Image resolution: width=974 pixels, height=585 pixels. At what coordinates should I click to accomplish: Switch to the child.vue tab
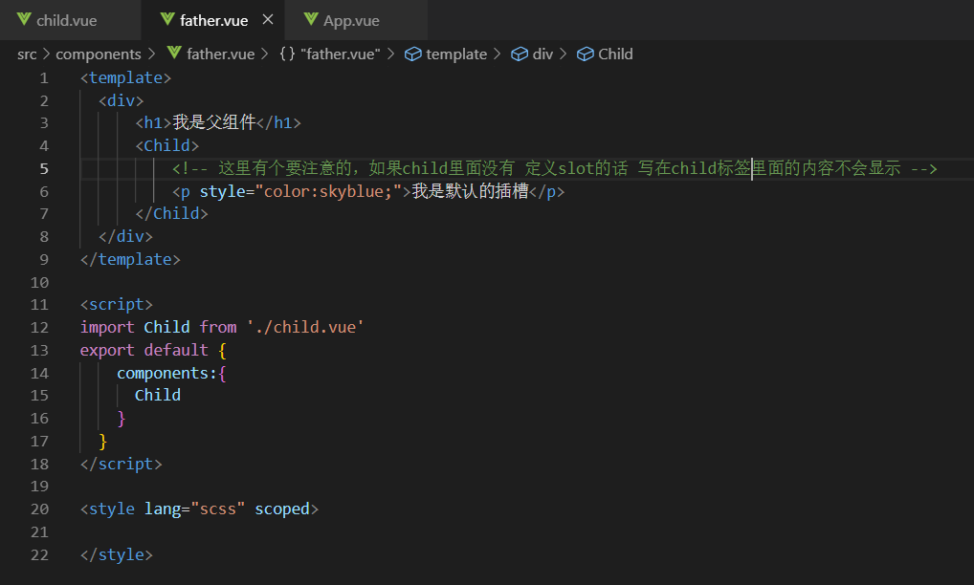point(66,20)
